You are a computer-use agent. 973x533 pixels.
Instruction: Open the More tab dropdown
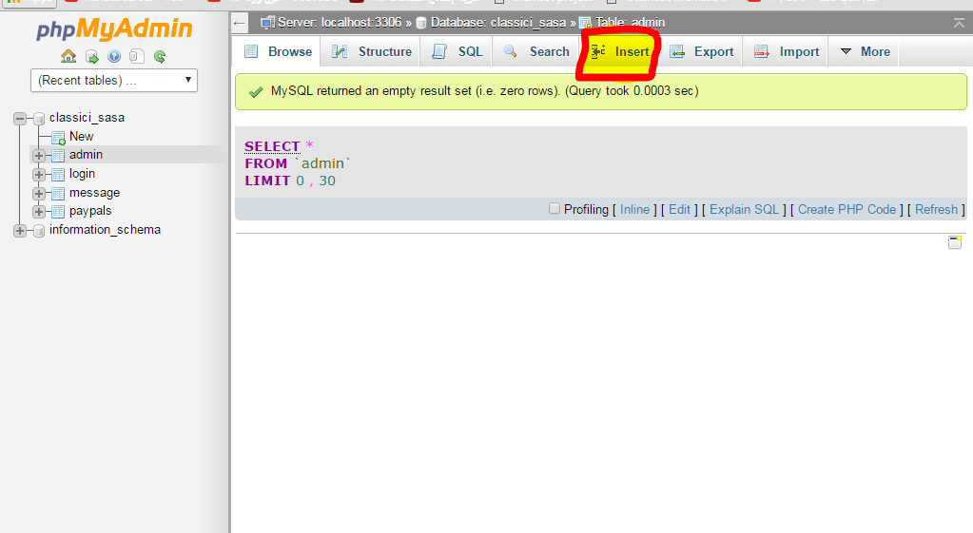pos(865,51)
